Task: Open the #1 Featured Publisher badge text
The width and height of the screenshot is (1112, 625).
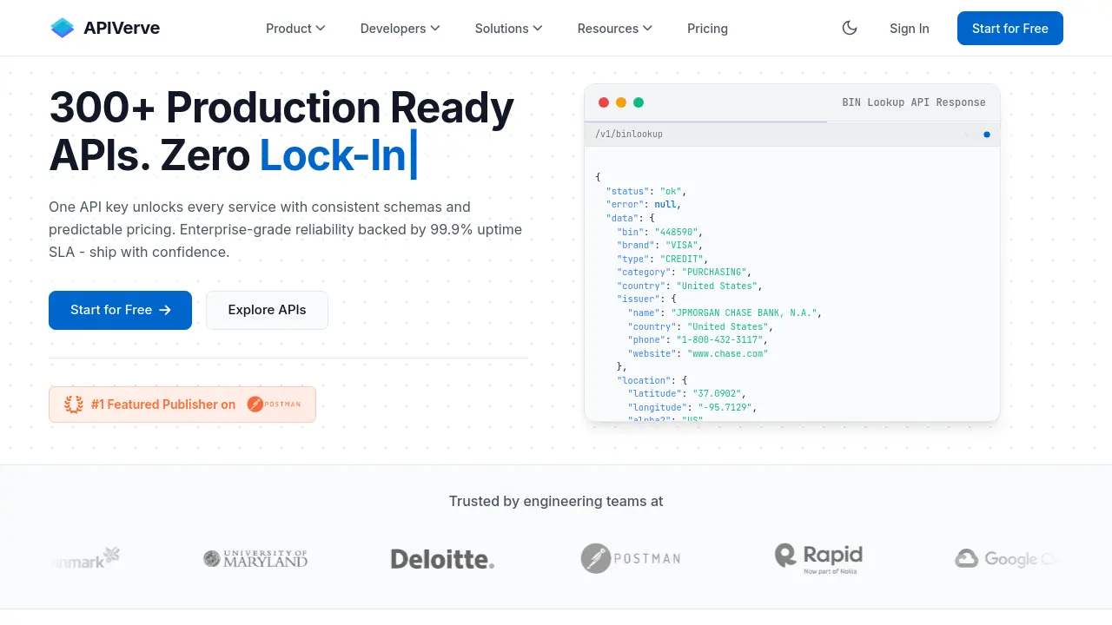Action: click(x=163, y=405)
